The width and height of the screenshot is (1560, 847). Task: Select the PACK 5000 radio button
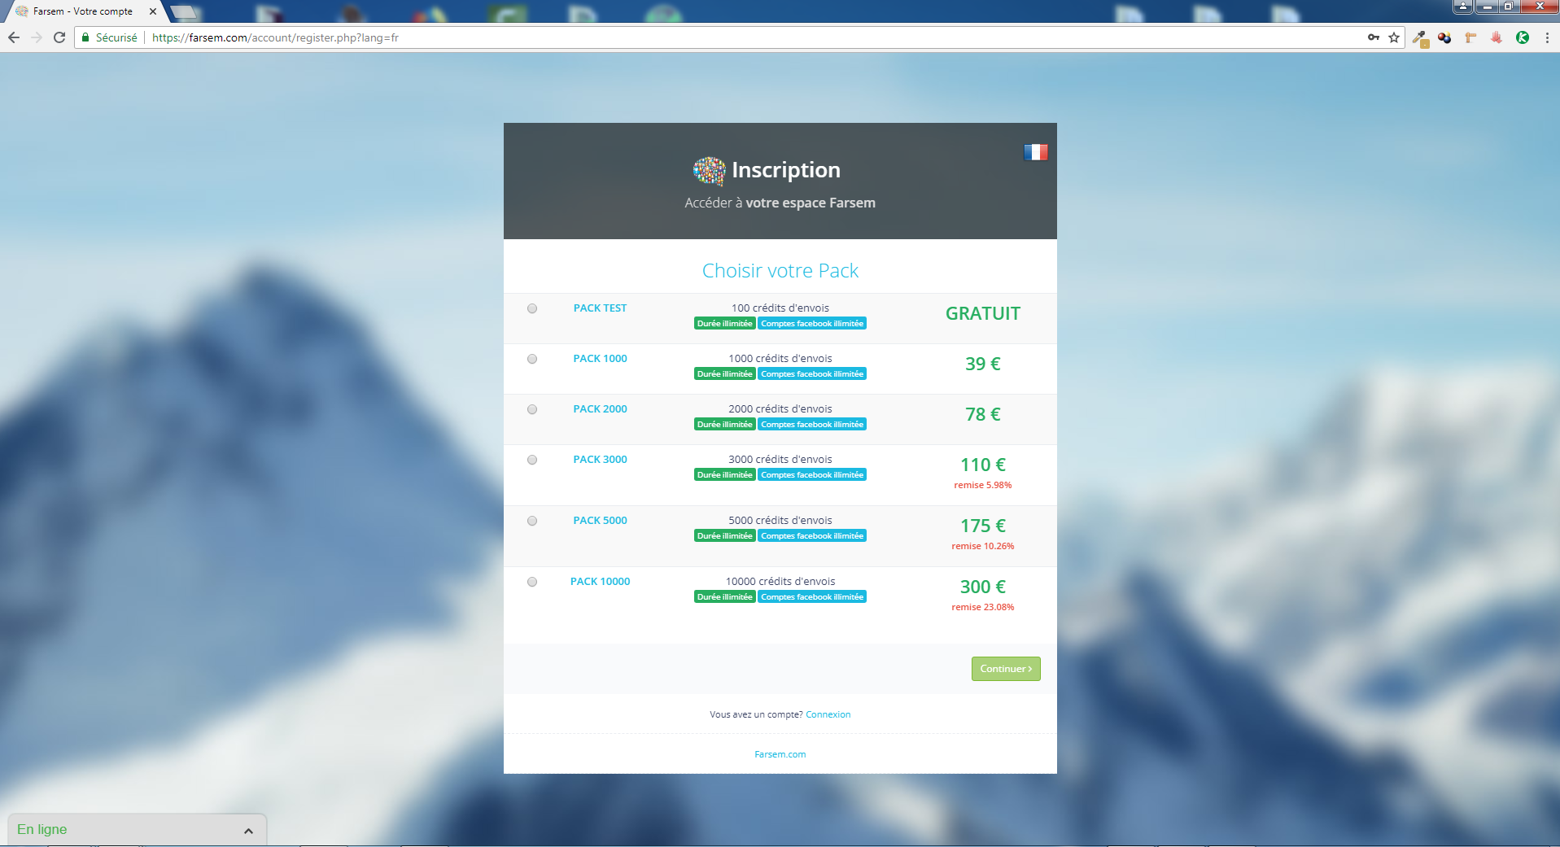[532, 521]
